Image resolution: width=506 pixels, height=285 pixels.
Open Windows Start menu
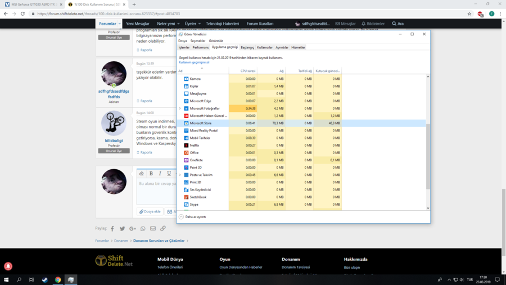pos(6,280)
